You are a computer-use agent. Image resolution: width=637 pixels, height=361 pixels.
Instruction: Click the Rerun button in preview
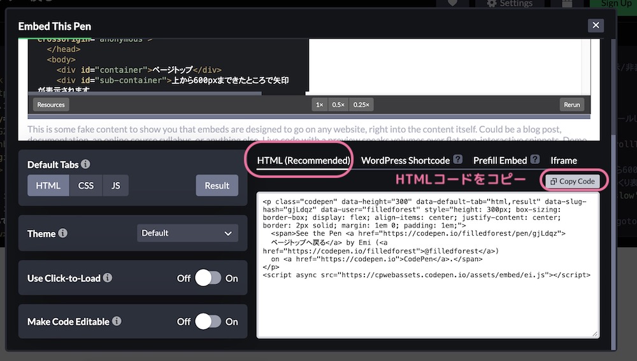[x=571, y=104]
